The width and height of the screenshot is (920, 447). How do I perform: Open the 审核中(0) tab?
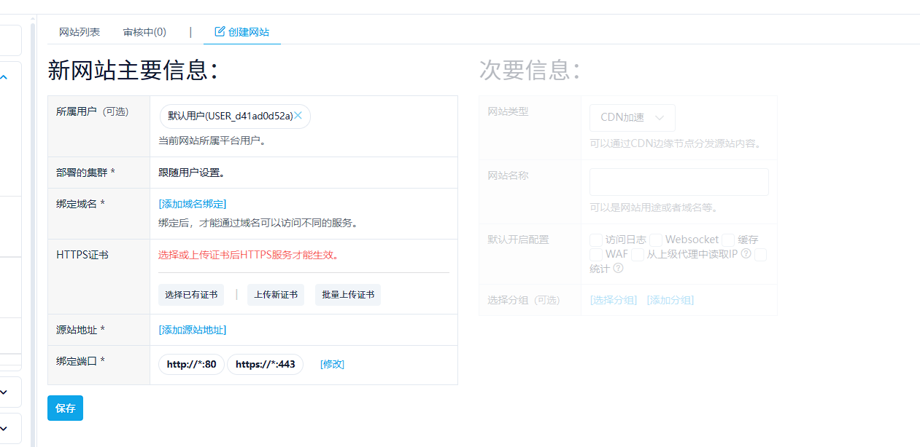tap(144, 32)
